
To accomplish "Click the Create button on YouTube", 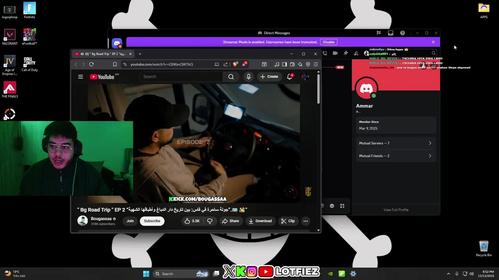I will (269, 77).
